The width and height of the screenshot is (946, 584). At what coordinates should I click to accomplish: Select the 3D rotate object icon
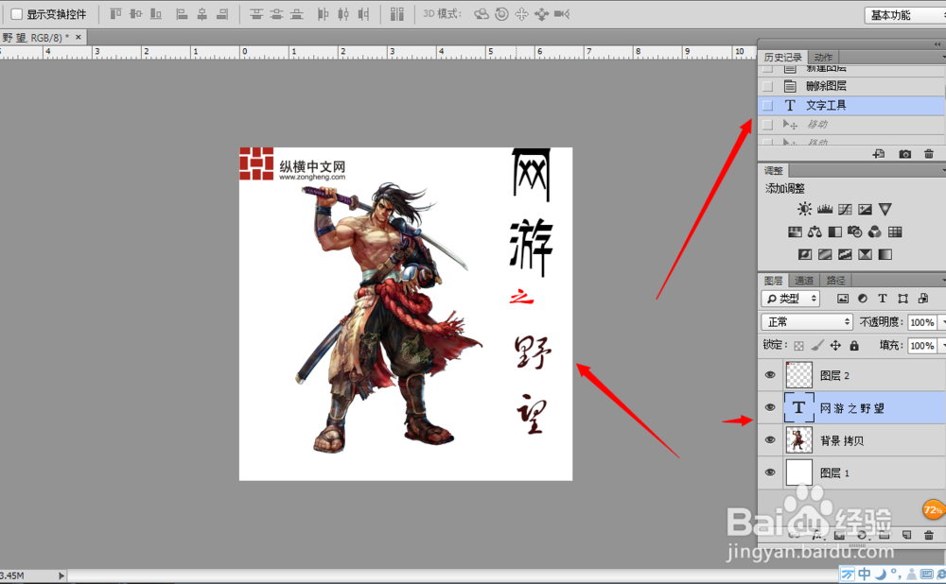point(482,14)
